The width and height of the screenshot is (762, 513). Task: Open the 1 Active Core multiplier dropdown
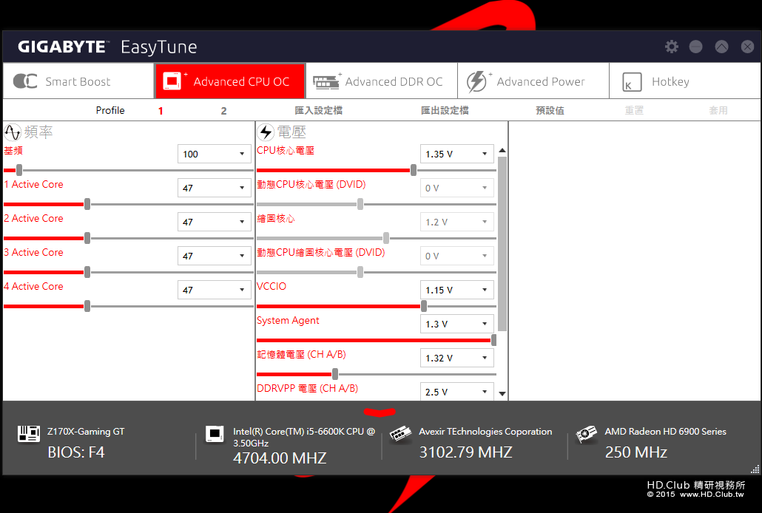coord(214,188)
